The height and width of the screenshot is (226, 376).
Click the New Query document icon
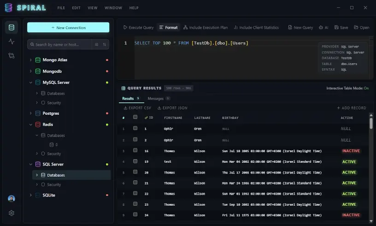(x=290, y=27)
